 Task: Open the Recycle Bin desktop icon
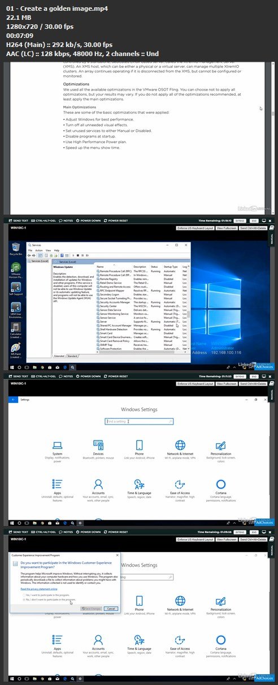15,248
